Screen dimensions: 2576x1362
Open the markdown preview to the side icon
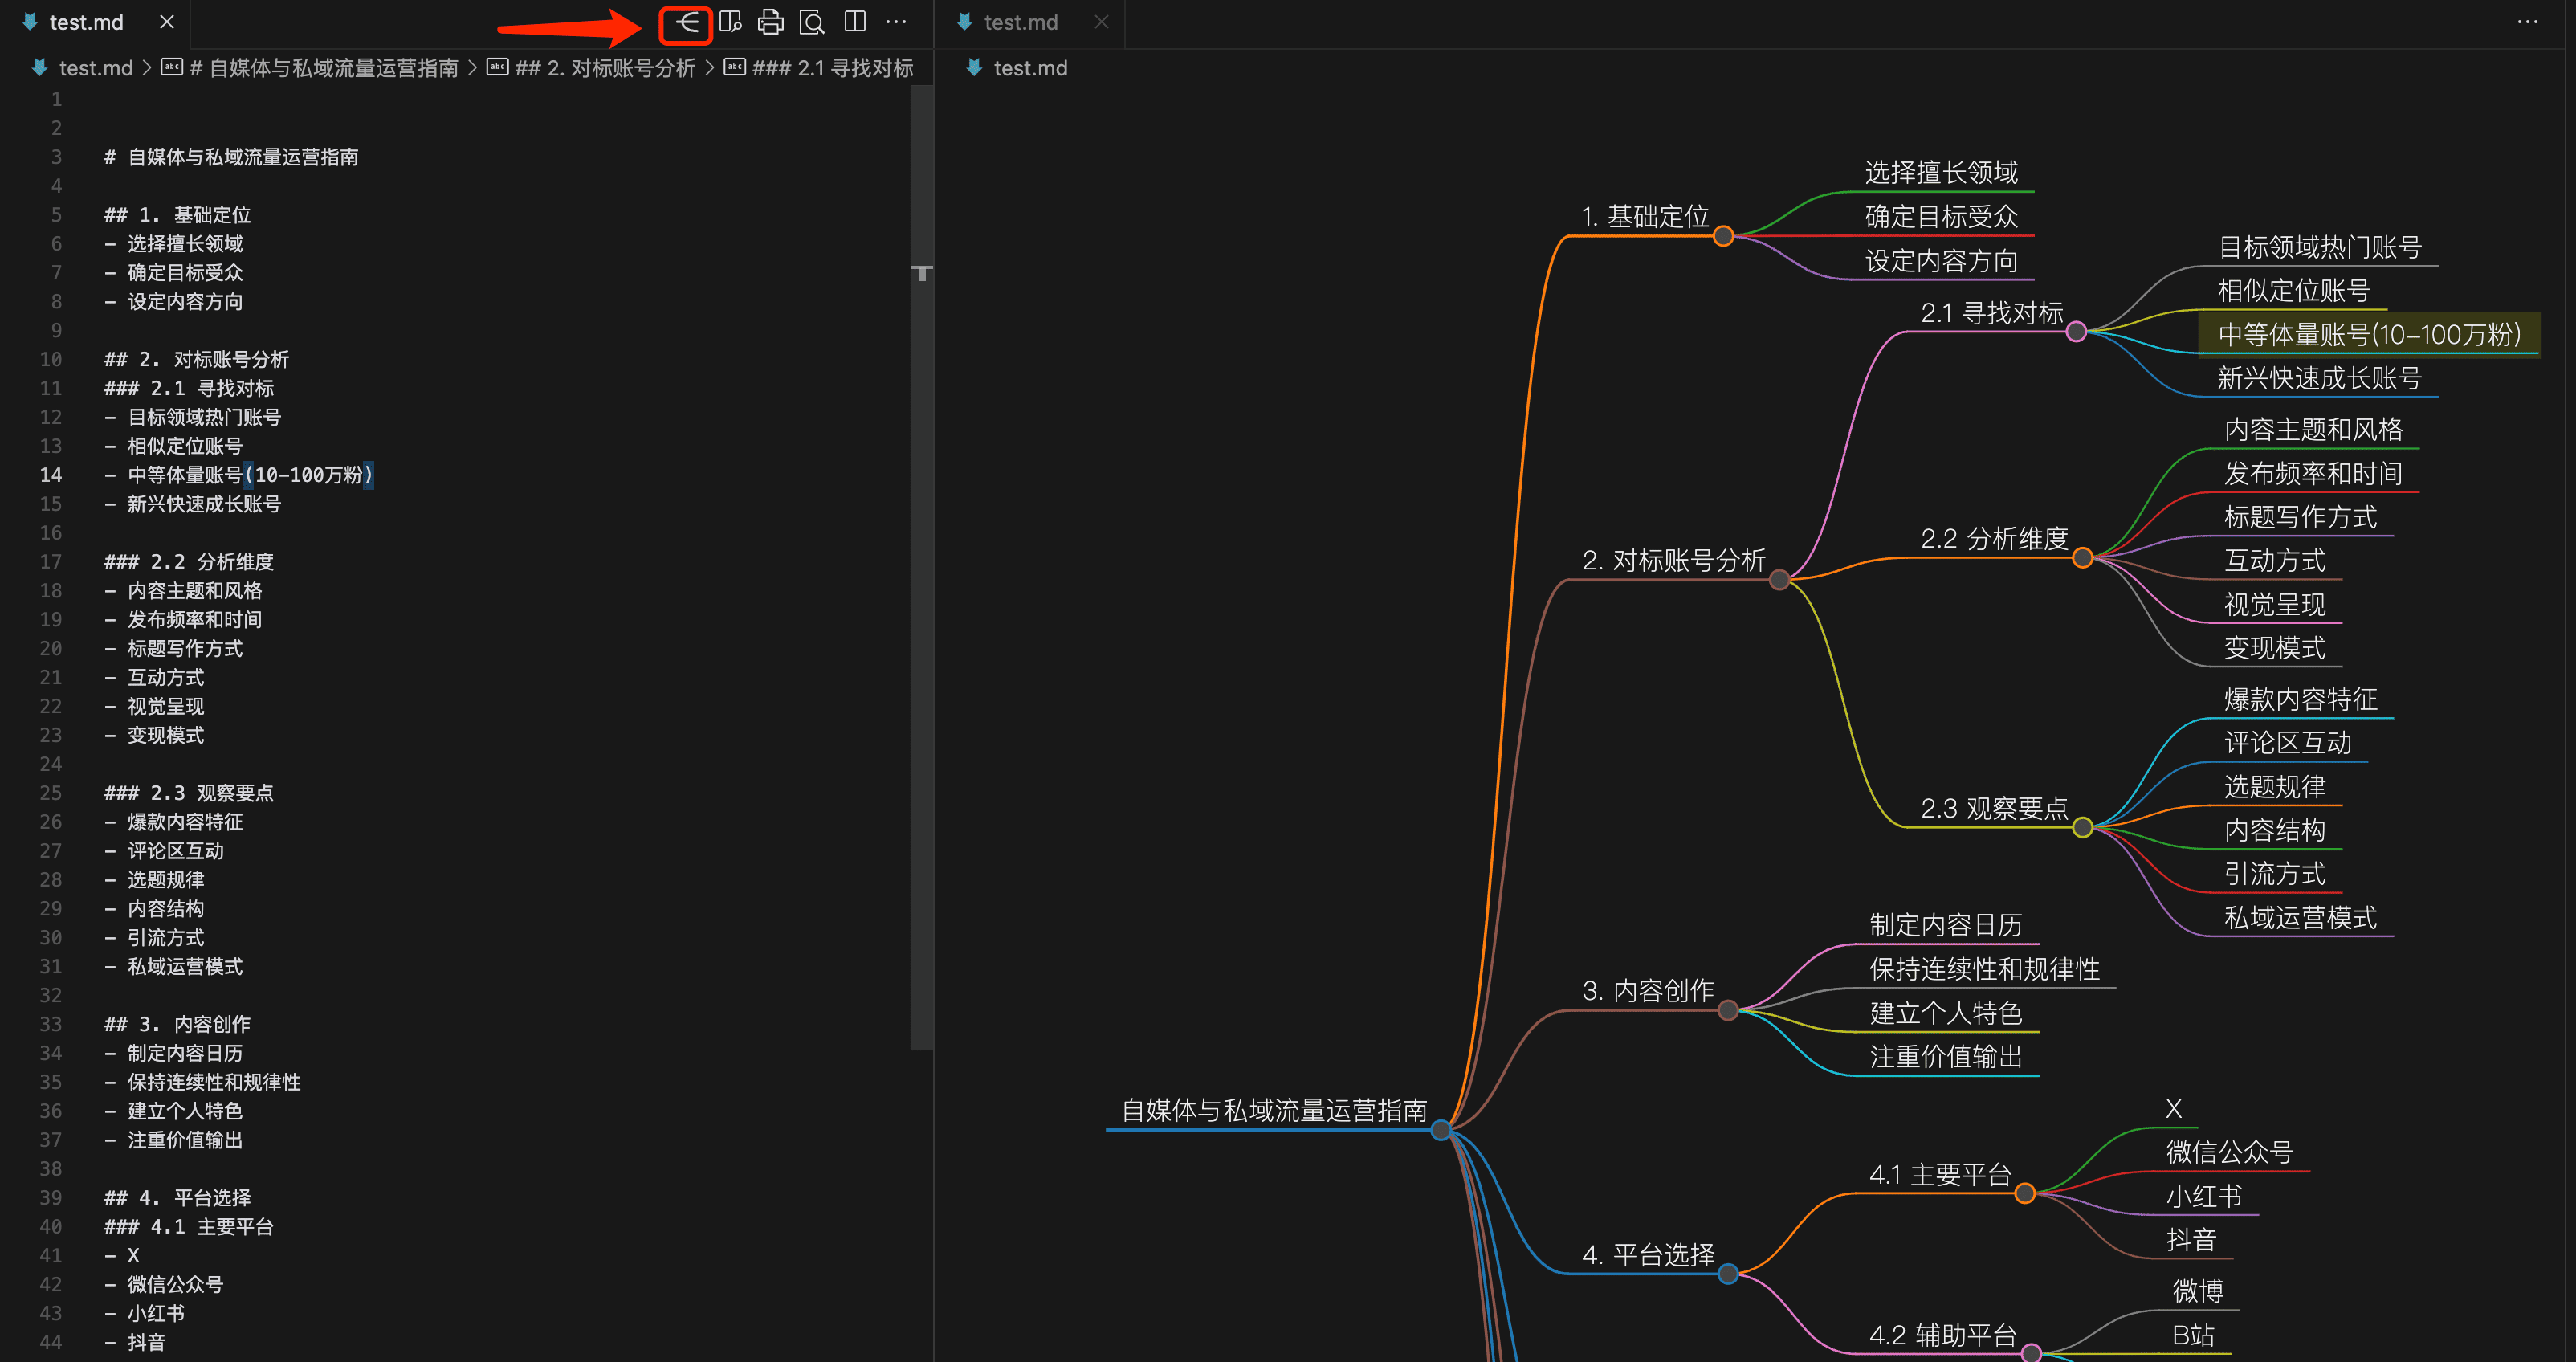[x=730, y=22]
